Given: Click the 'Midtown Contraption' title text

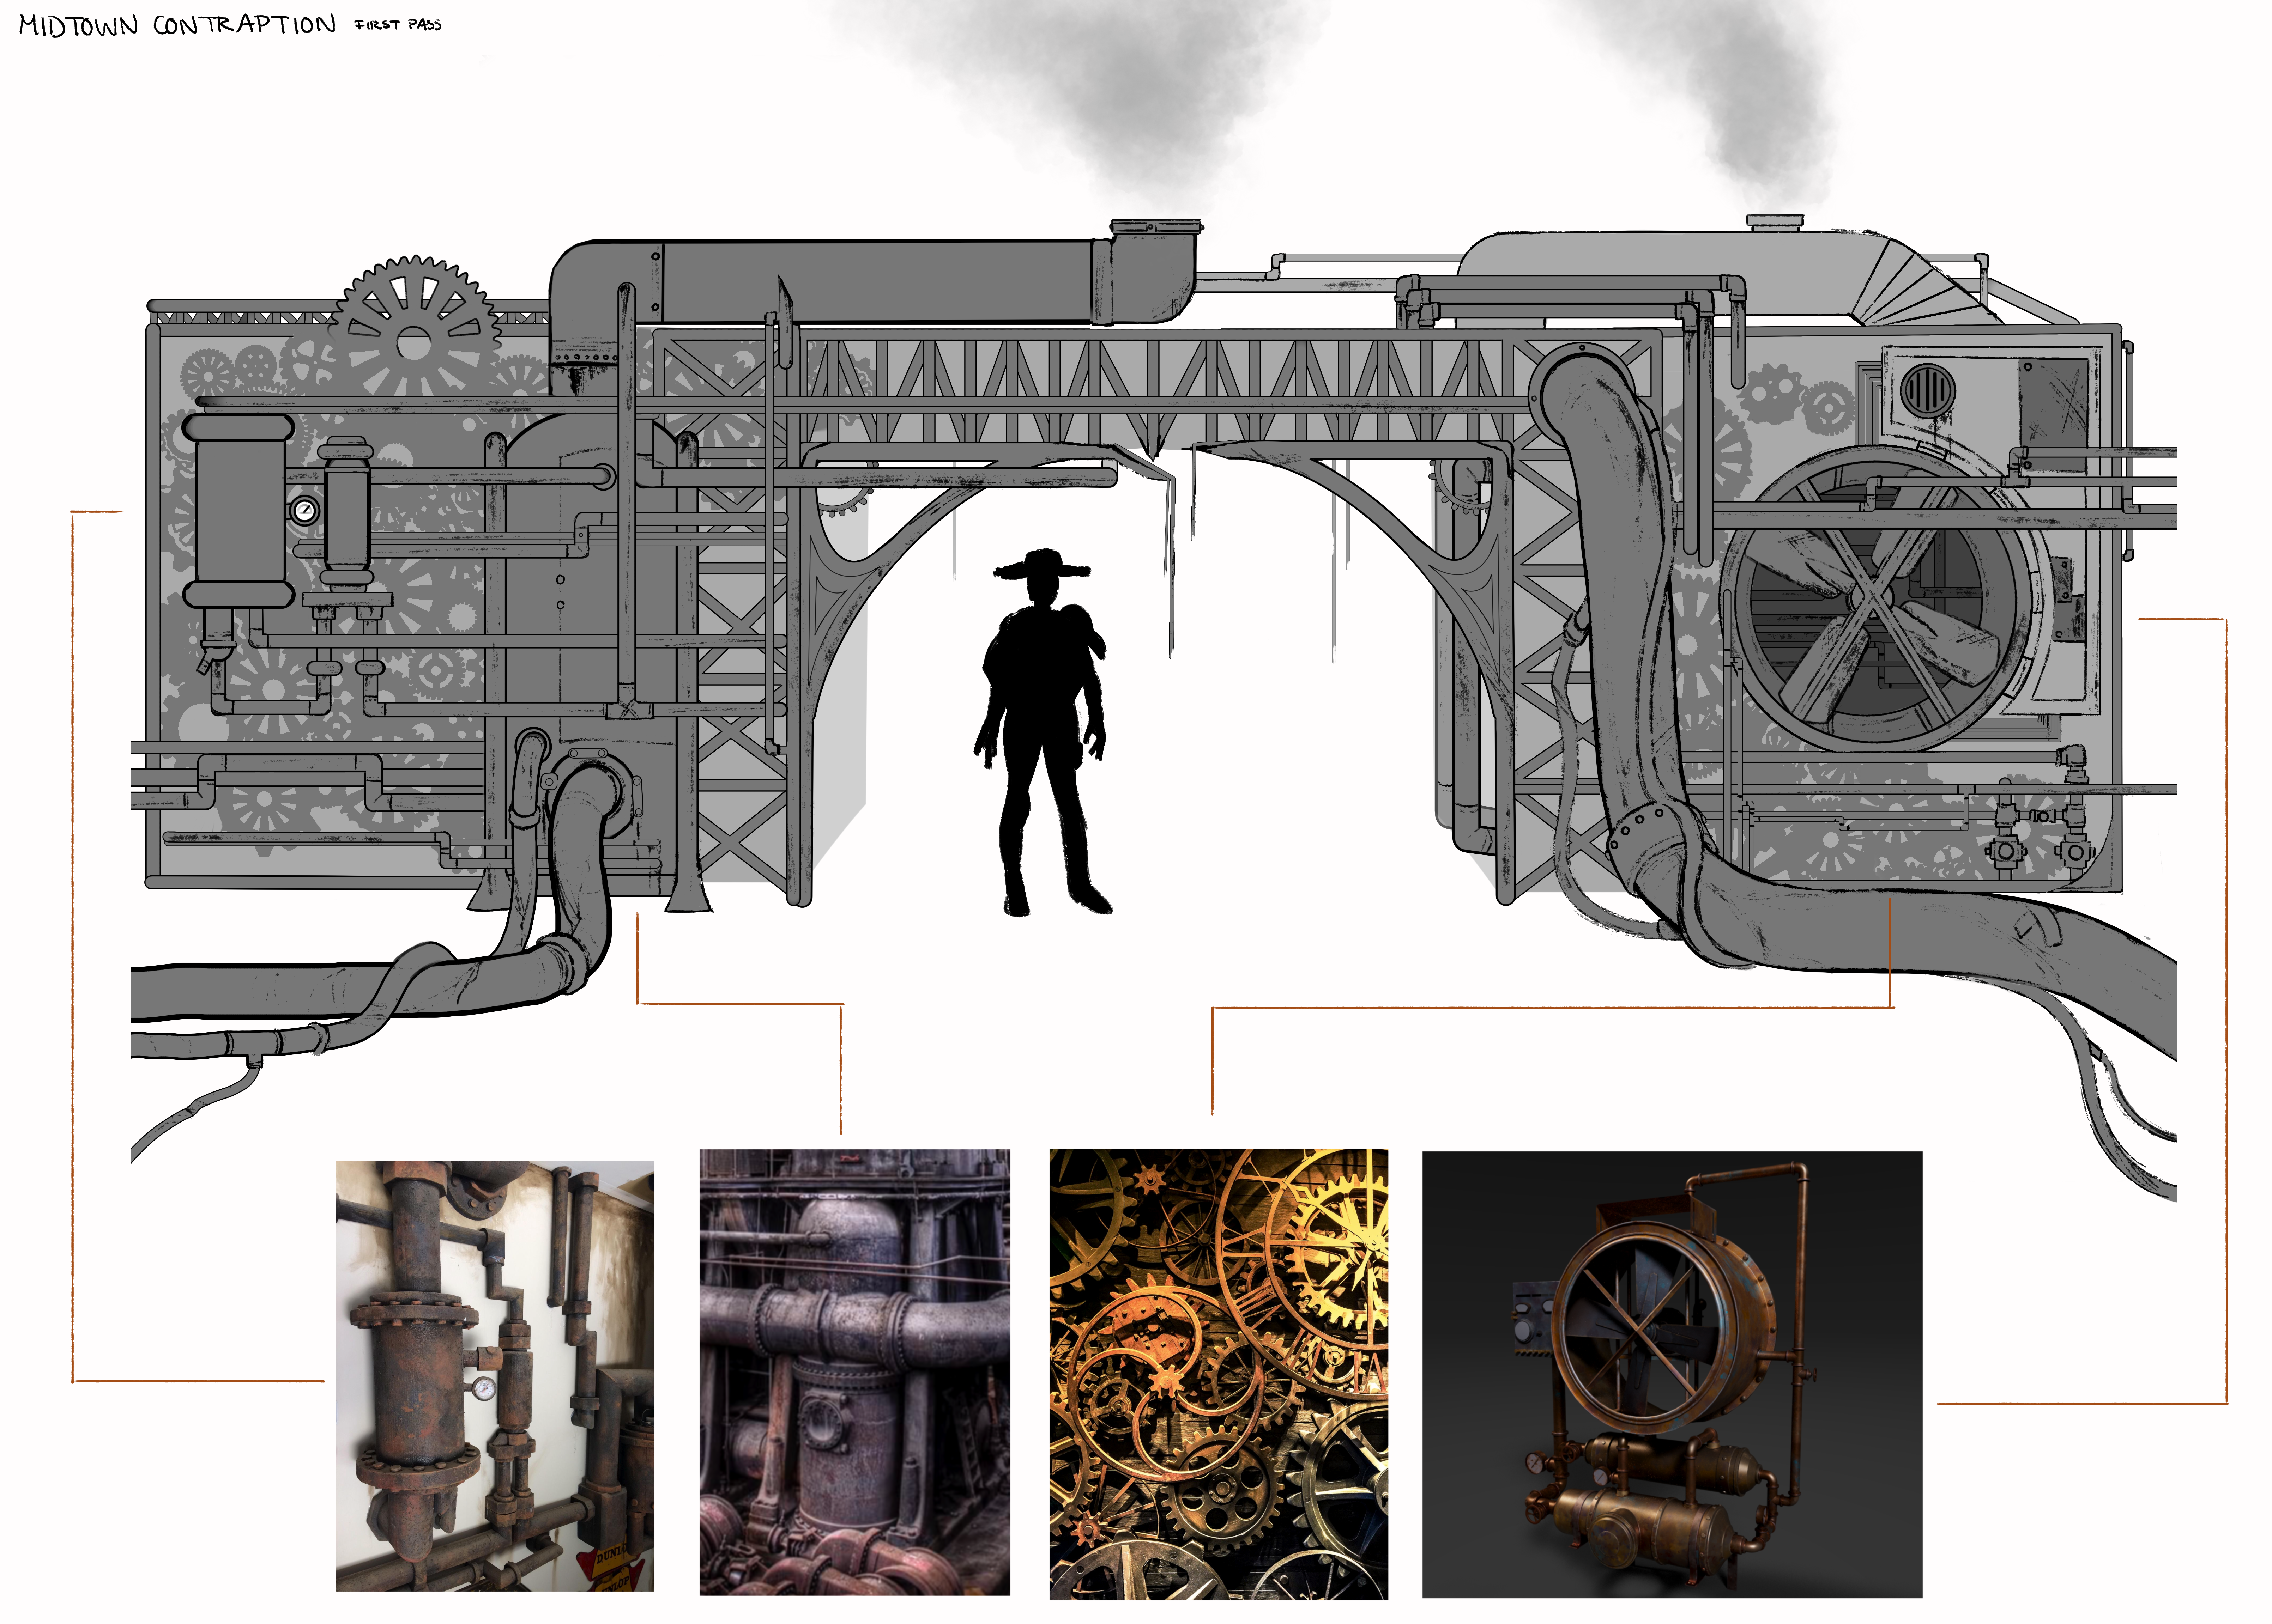Looking at the screenshot, I should tap(177, 25).
